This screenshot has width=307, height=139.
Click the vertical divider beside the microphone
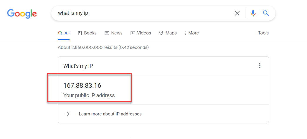point(245,13)
